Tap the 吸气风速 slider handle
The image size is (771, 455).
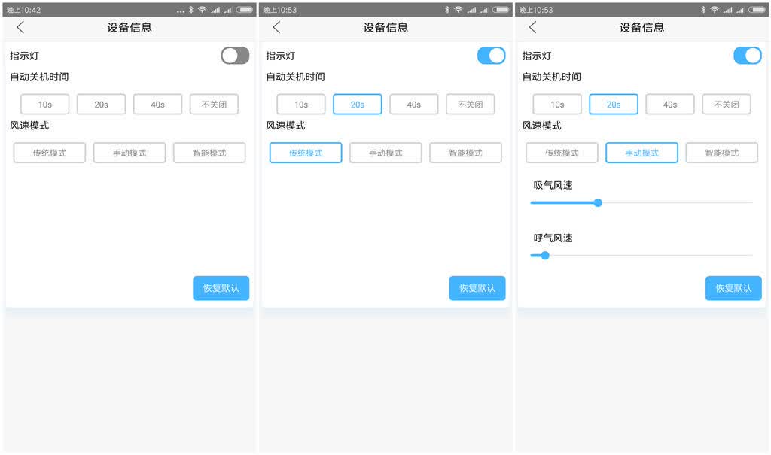tap(598, 202)
